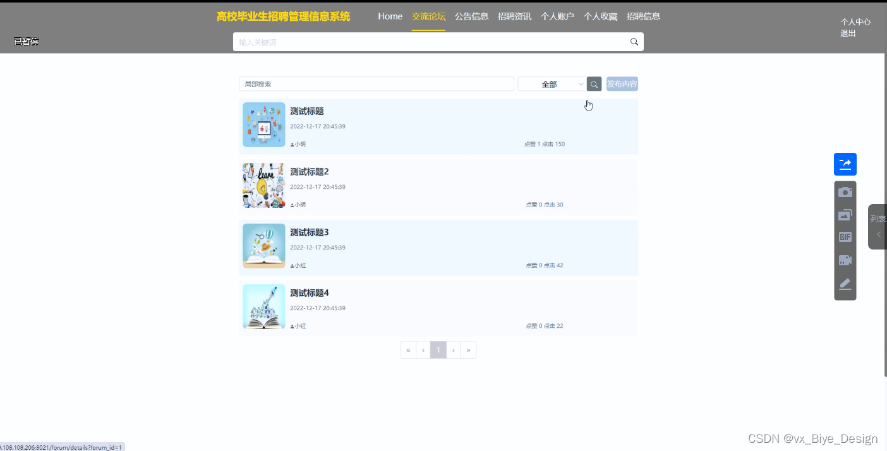
Task: Click the site title 高校毕业生招聘管理信息系统
Action: tap(283, 16)
